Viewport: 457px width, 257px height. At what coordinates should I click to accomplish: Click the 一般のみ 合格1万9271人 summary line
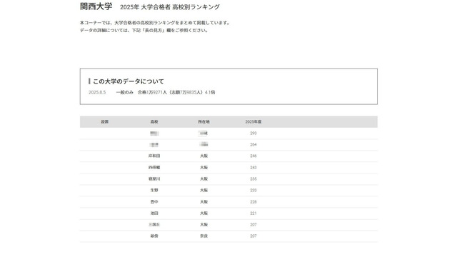(165, 92)
